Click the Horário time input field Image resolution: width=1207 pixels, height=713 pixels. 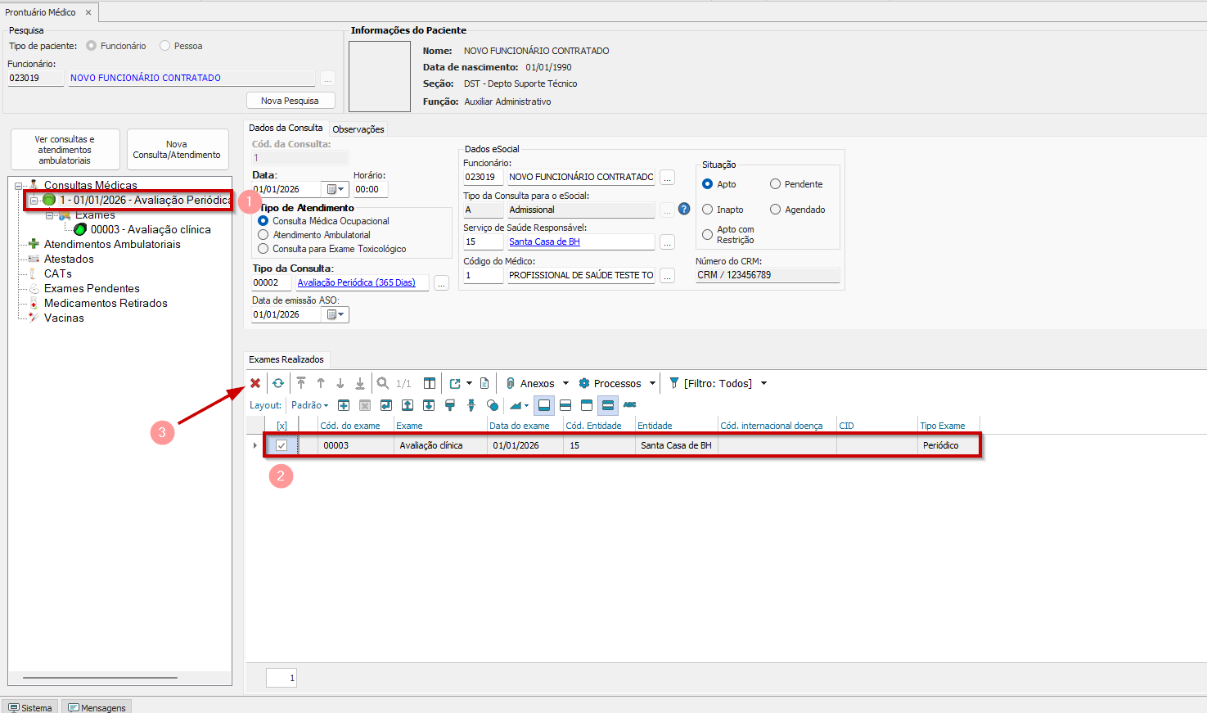pyautogui.click(x=370, y=189)
